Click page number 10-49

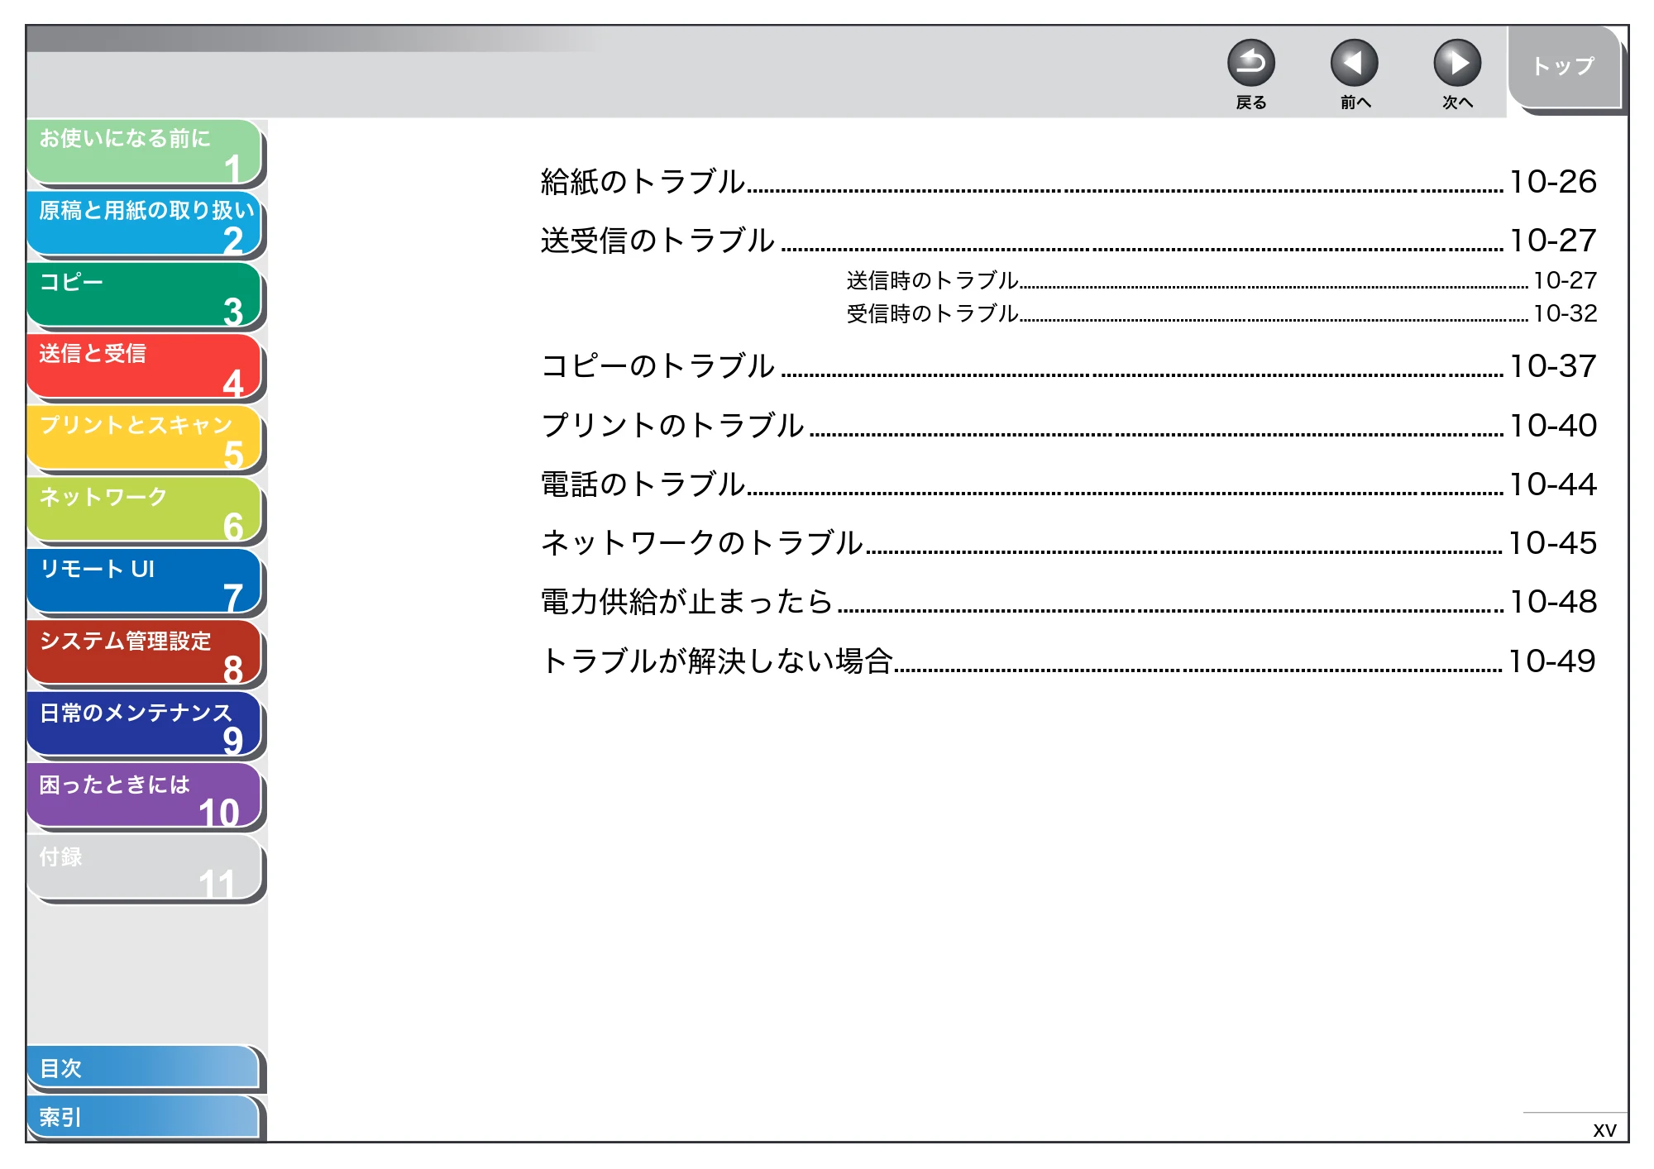coord(1552,661)
